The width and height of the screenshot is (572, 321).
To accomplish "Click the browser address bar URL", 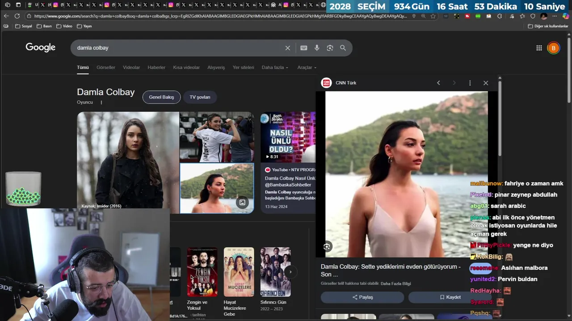I will [x=220, y=16].
